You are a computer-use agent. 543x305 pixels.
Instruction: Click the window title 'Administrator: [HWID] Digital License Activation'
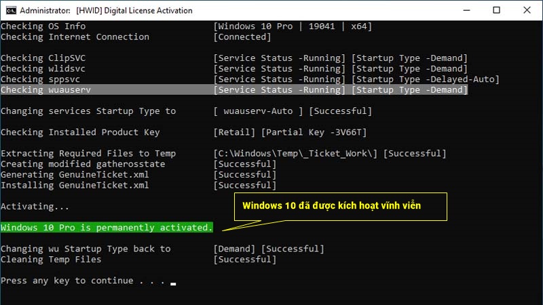106,11
